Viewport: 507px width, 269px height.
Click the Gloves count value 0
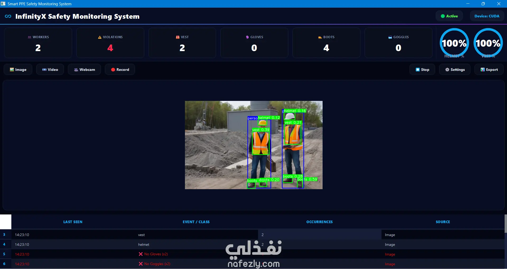[254, 48]
